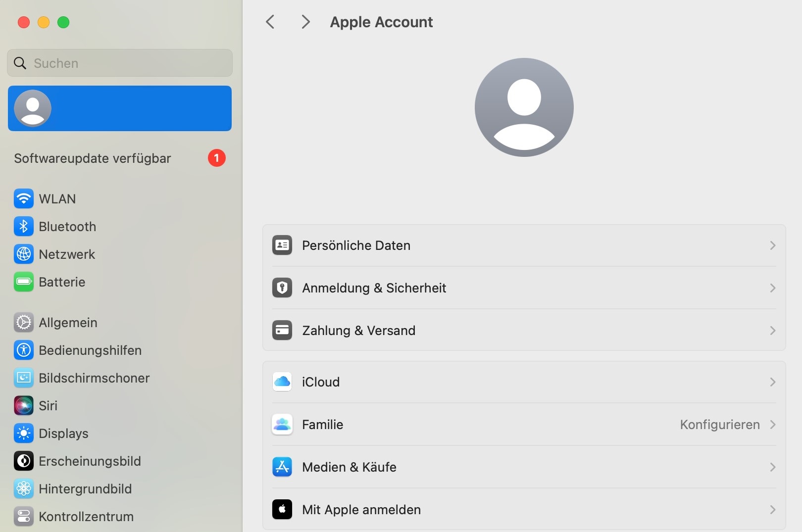This screenshot has width=802, height=532.
Task: Click the Familie people icon
Action: point(282,425)
